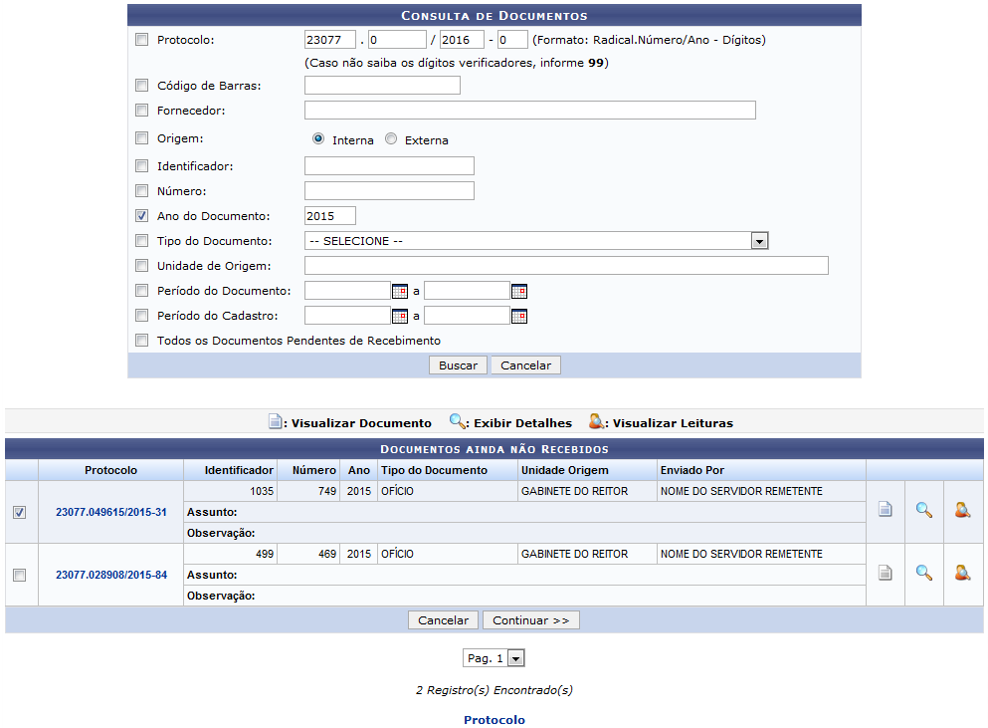Screen dimensions: 988x728
Task: View document icon for protocol 23077.049615/2015-31
Action: [886, 509]
